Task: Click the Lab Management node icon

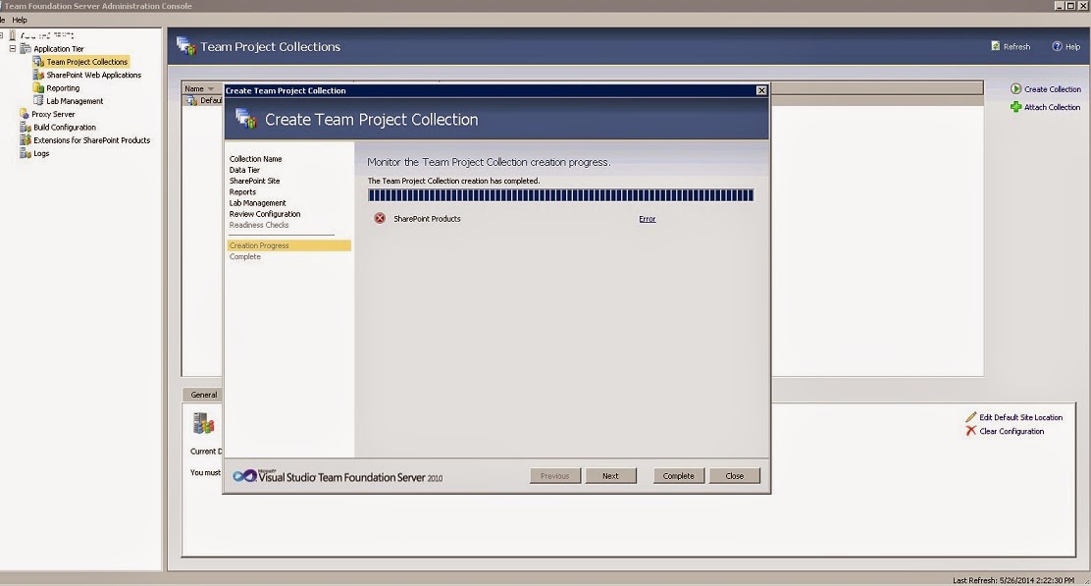Action: tap(38, 101)
